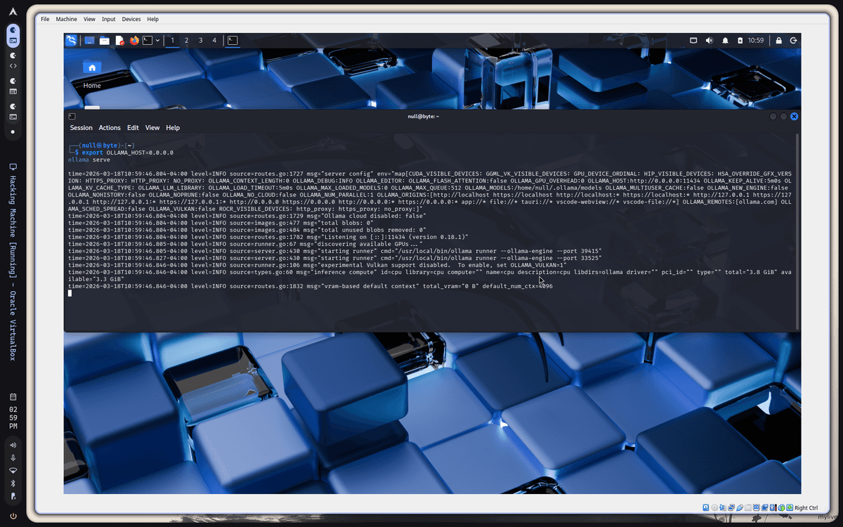Click the lock screen padlock icon
Screen dimensions: 843x527
(x=779, y=41)
